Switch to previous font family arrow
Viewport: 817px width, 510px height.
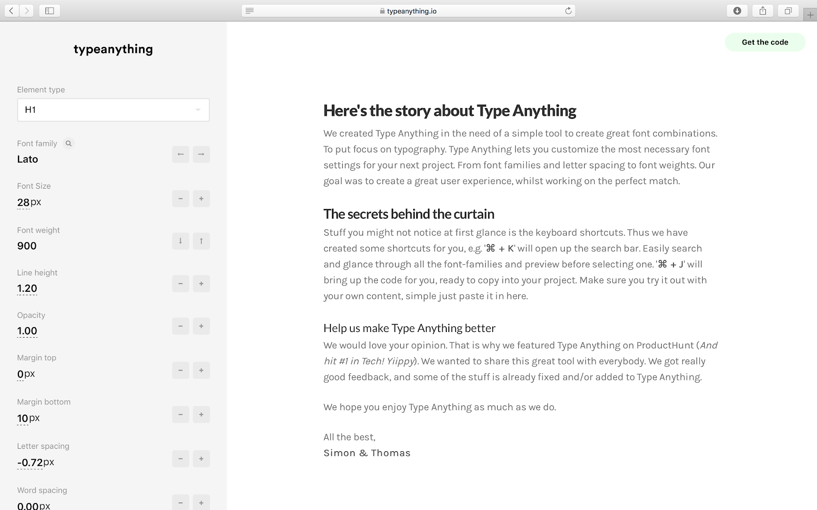point(181,154)
